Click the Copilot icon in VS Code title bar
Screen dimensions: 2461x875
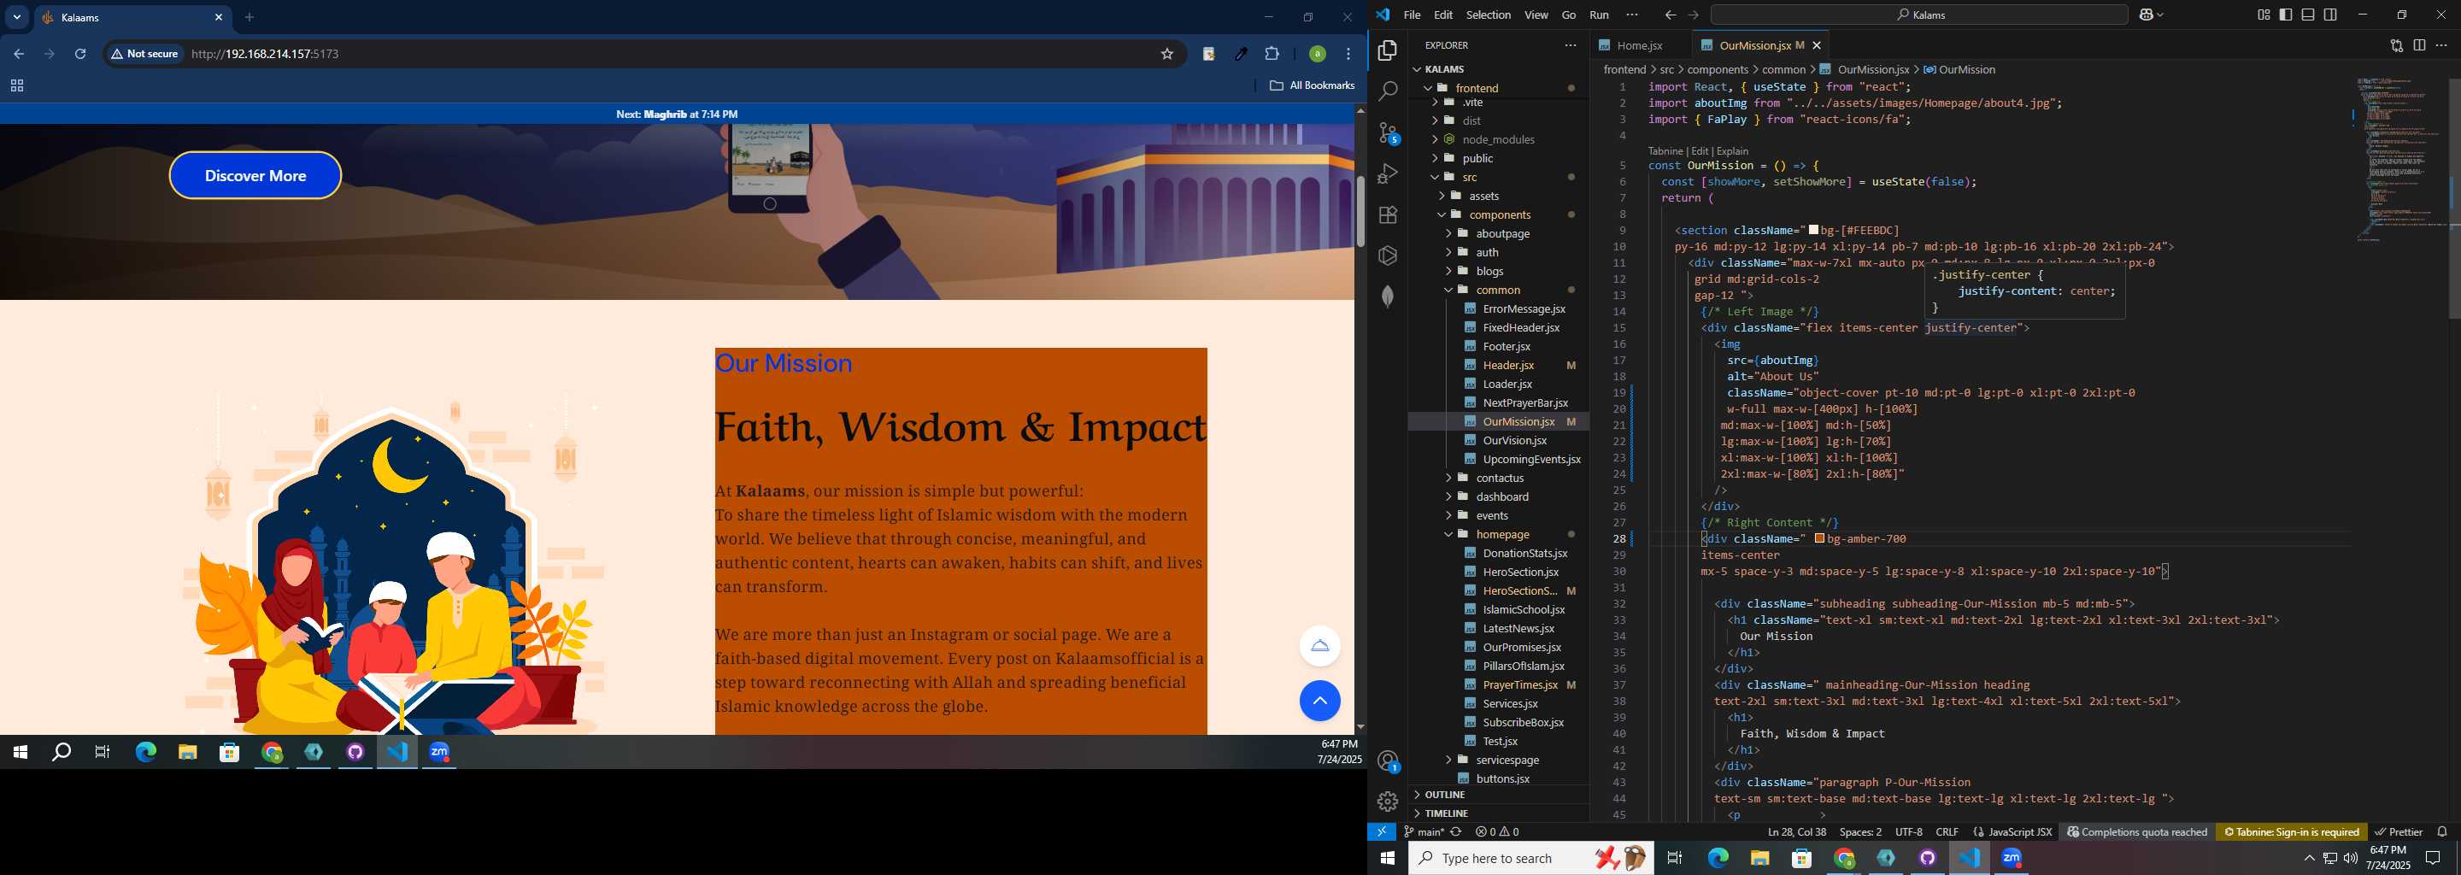tap(2146, 15)
